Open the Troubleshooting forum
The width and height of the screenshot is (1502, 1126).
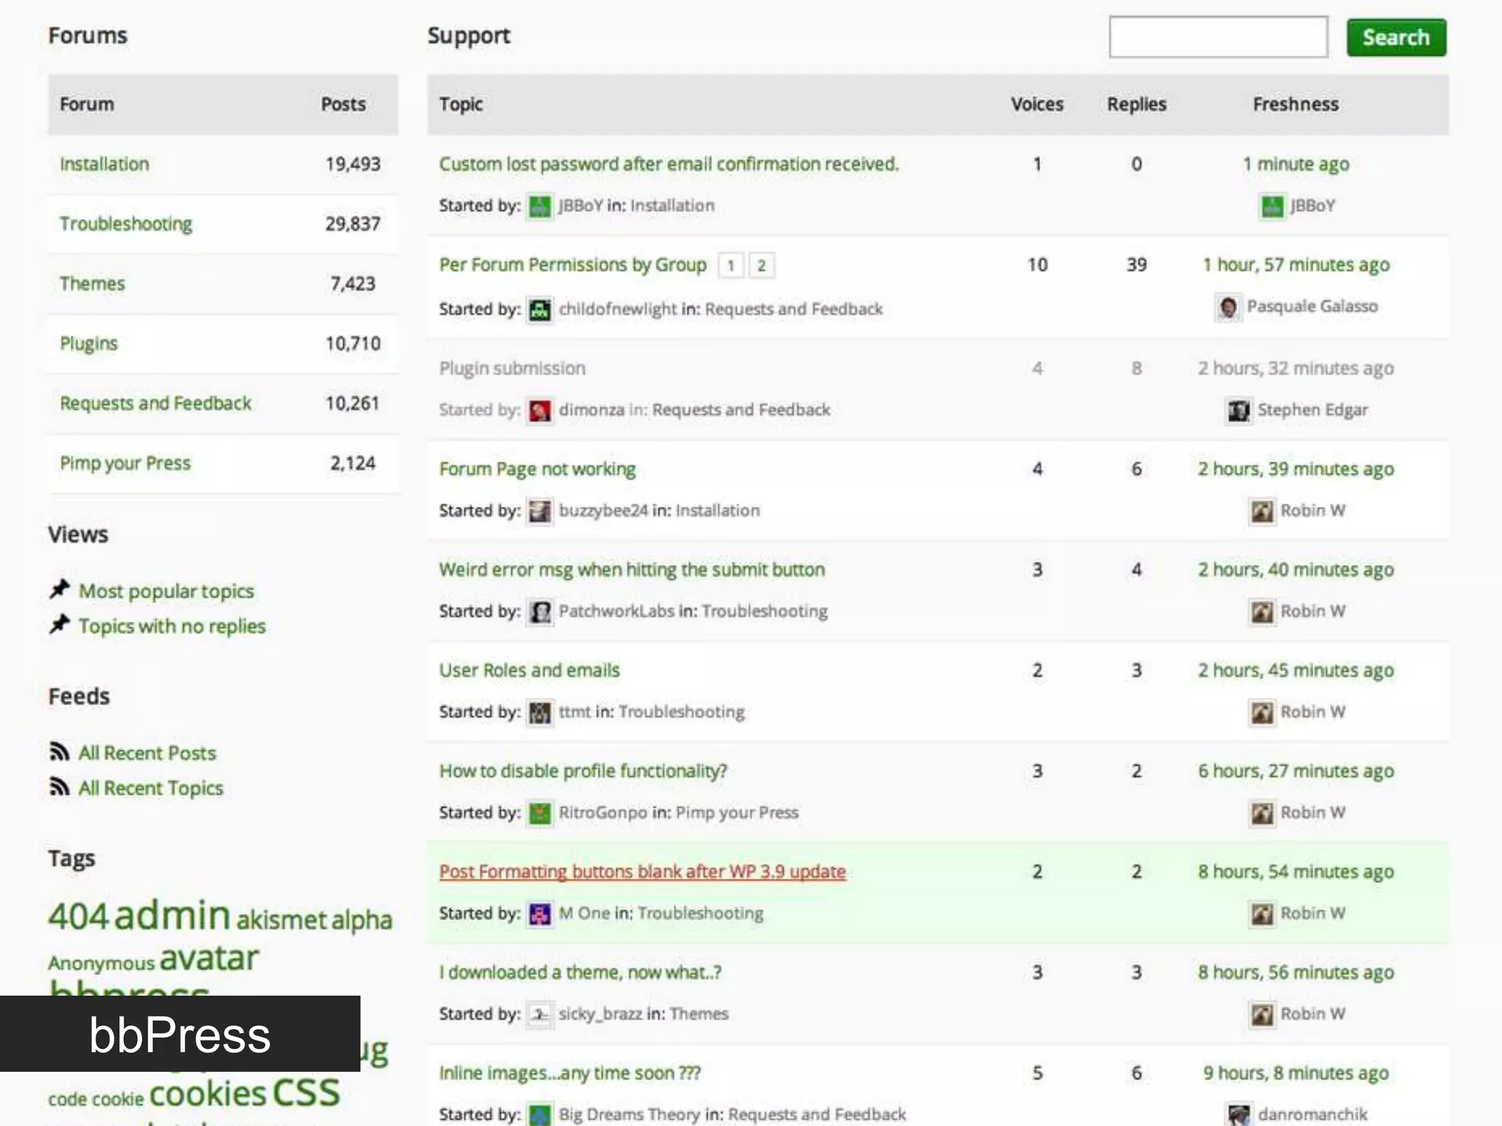point(125,224)
